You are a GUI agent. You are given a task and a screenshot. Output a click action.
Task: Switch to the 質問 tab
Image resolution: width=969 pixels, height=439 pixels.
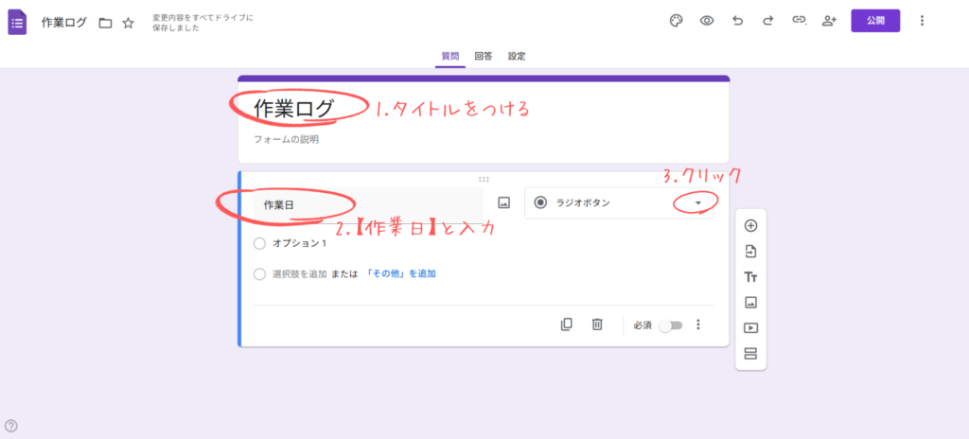point(449,56)
